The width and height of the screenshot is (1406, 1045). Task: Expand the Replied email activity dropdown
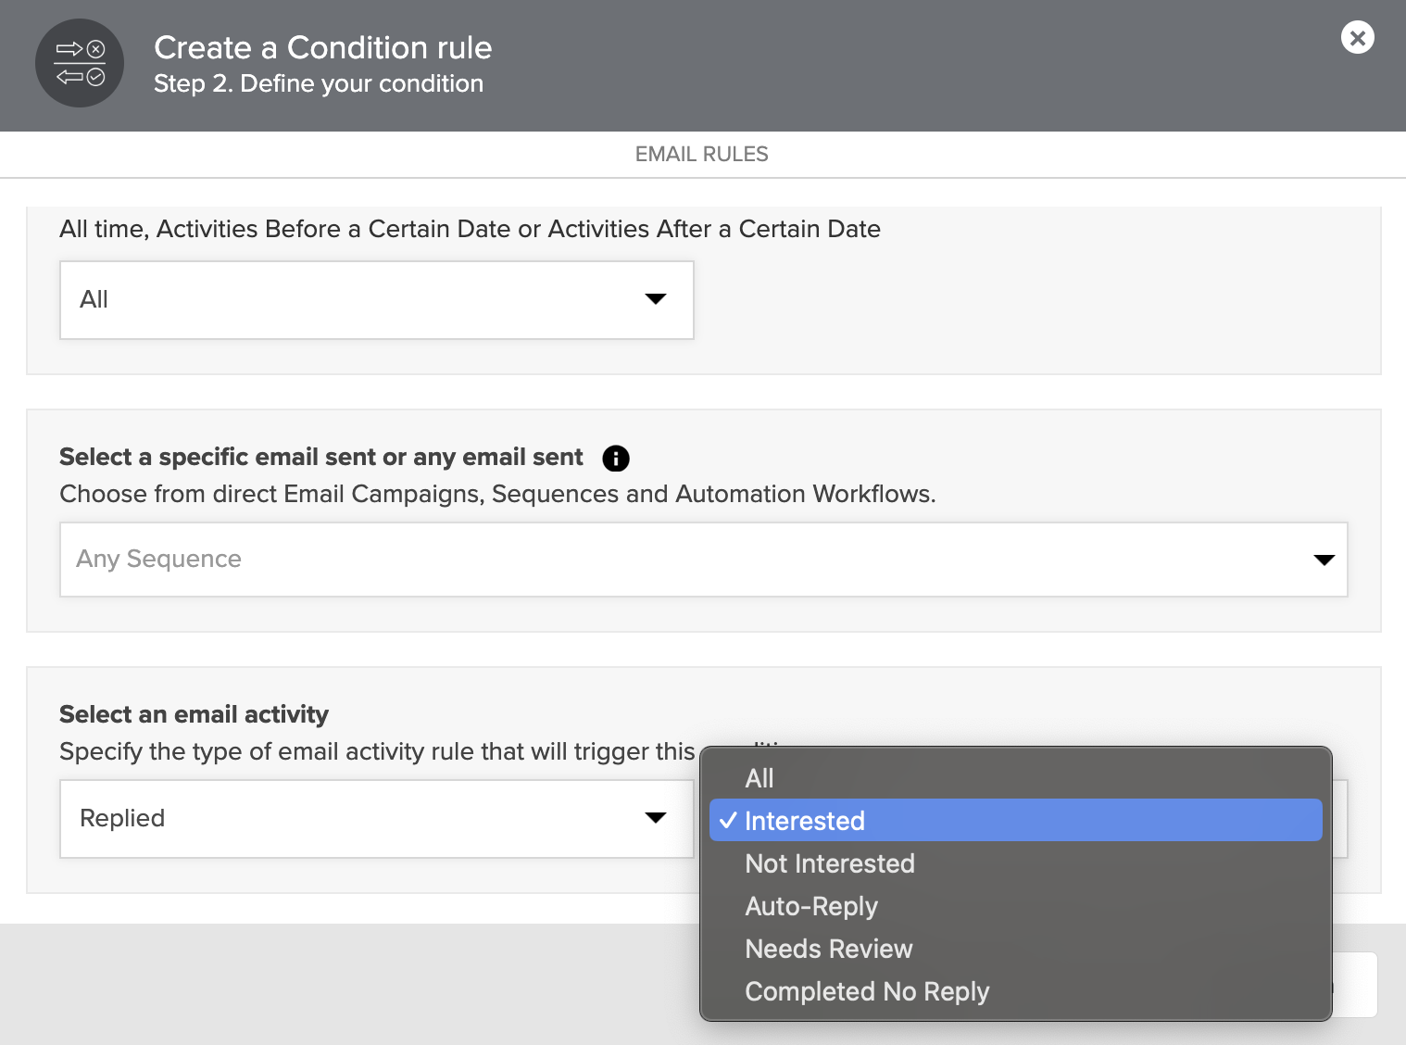pyautogui.click(x=376, y=819)
